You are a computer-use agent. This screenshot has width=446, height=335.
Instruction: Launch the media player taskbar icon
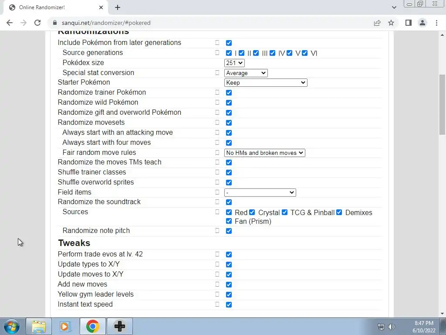tap(65, 326)
